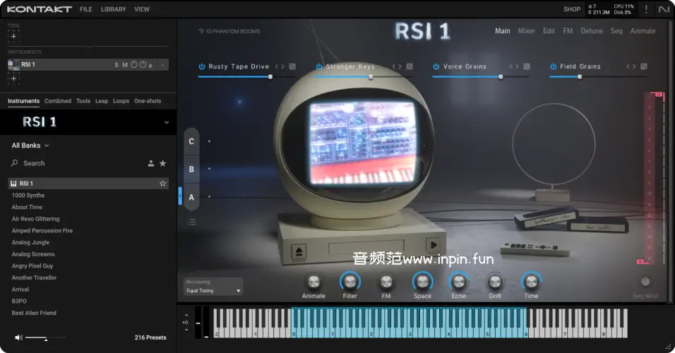
Task: Open the SHOP link
Action: 572,9
